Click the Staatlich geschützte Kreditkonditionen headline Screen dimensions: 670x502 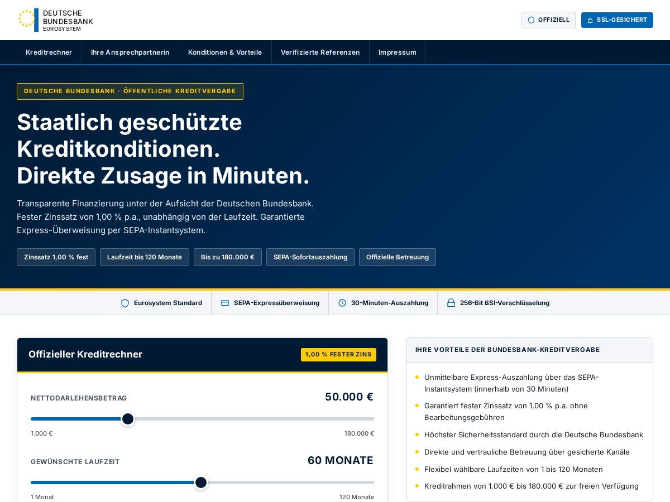163,149
